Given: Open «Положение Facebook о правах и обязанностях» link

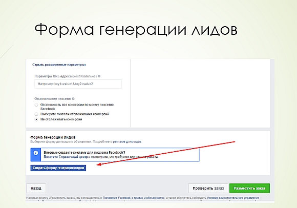Looking at the screenshot, I should [x=134, y=198].
